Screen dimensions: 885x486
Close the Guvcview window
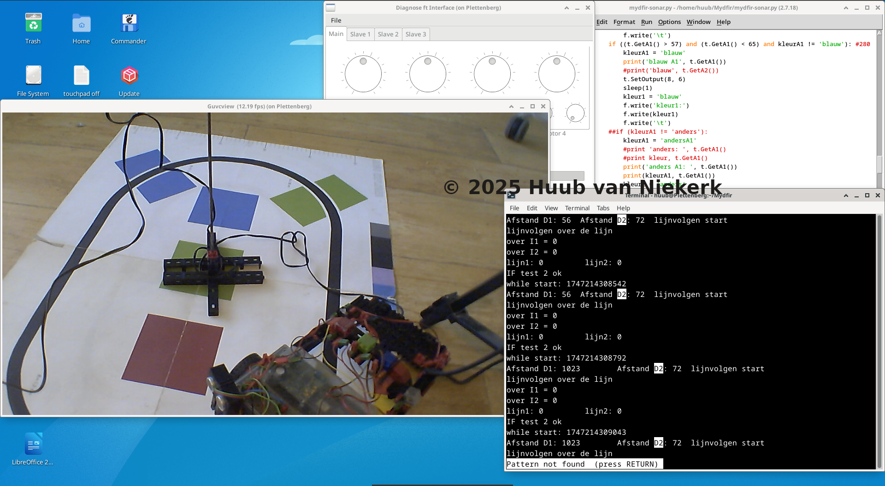pyautogui.click(x=543, y=107)
